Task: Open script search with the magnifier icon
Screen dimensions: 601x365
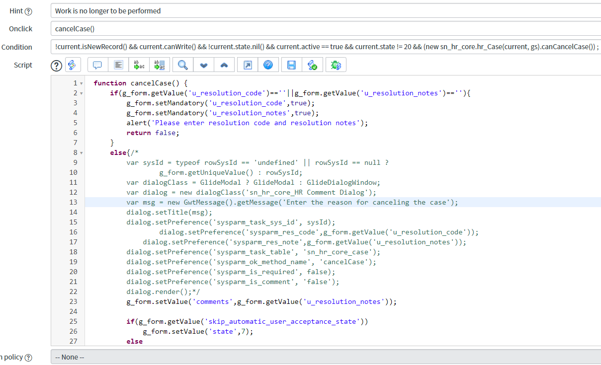Action: click(183, 65)
